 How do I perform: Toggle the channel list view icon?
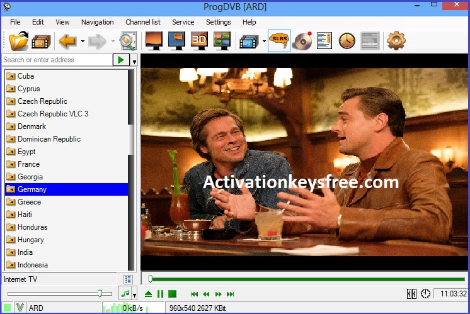pyautogui.click(x=128, y=279)
